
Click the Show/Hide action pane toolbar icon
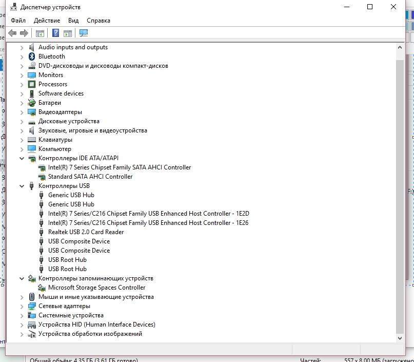point(68,33)
